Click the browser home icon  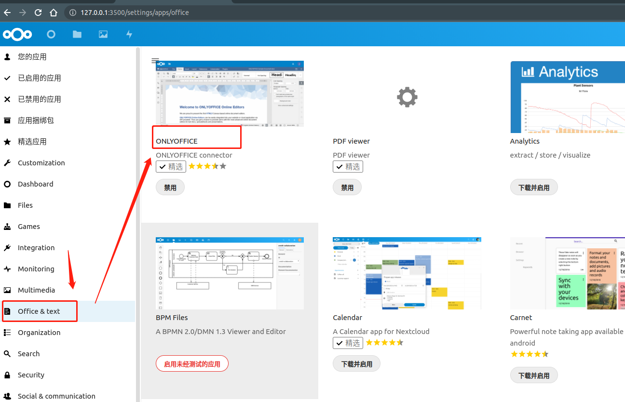click(x=54, y=13)
